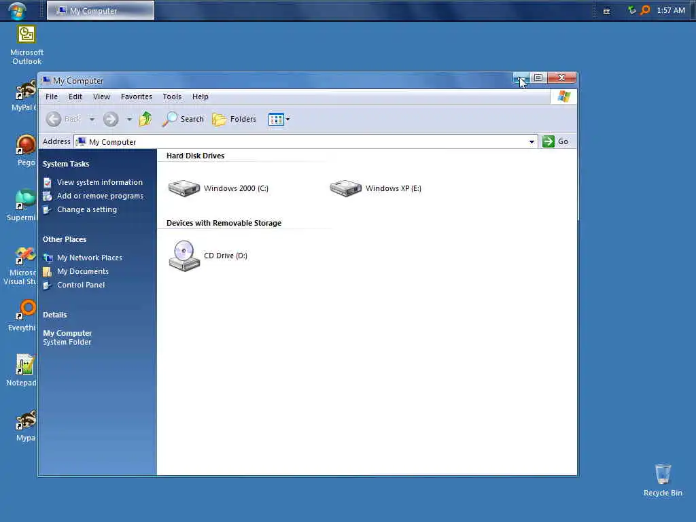Collapse the Details section header
The width and height of the screenshot is (696, 522).
click(54, 315)
